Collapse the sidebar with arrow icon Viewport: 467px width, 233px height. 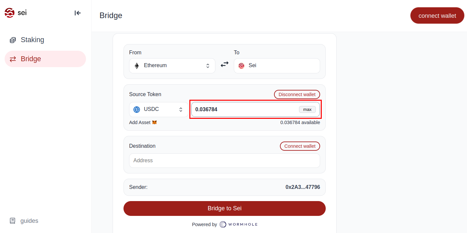(x=78, y=13)
